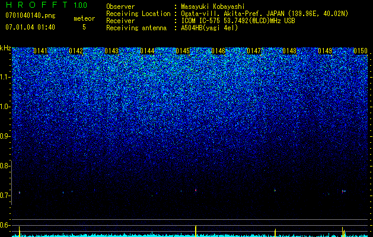Screen dimensions: 373x237
Task: Click time marker 0141
Action: pyautogui.click(x=40, y=51)
